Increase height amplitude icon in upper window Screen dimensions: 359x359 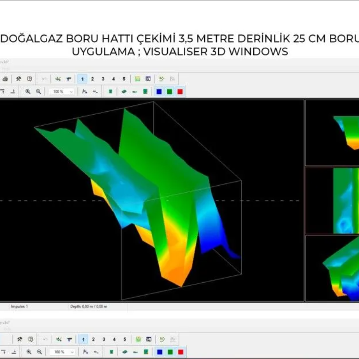85,91
